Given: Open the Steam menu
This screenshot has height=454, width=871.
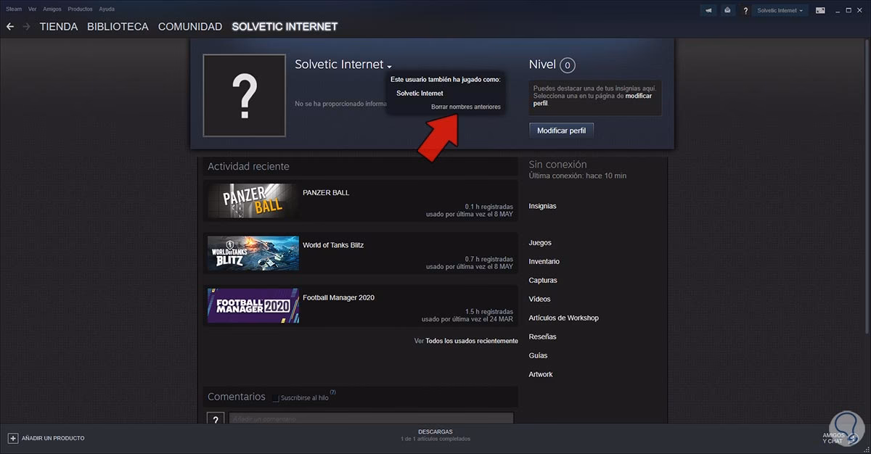Looking at the screenshot, I should [14, 9].
